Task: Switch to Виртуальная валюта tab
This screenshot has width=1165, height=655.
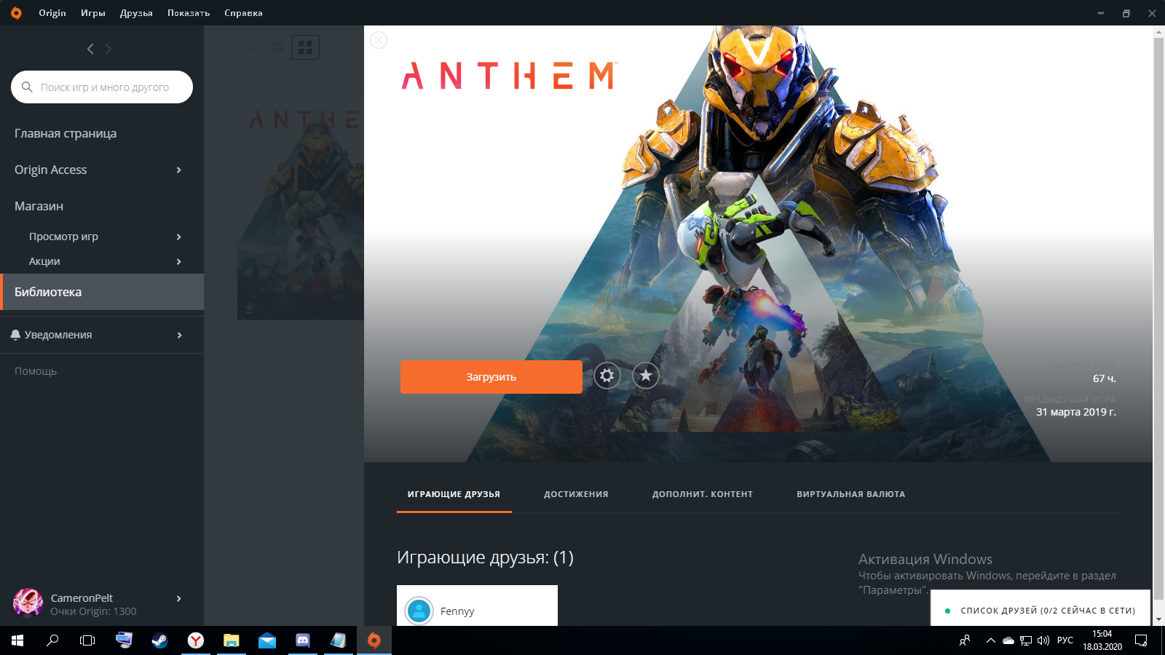Action: click(x=850, y=494)
